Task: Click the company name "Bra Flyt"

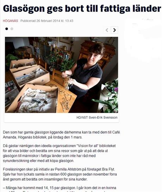Action: [110, 169]
